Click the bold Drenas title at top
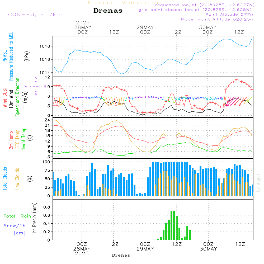The height and width of the screenshot is (264, 264). point(108,11)
